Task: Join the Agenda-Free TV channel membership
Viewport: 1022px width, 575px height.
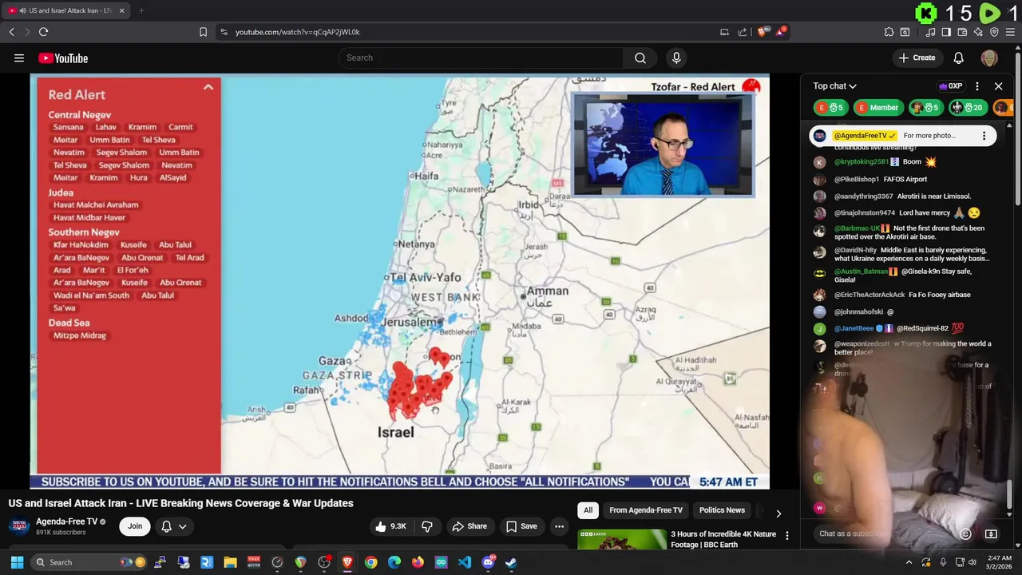Action: (x=135, y=526)
